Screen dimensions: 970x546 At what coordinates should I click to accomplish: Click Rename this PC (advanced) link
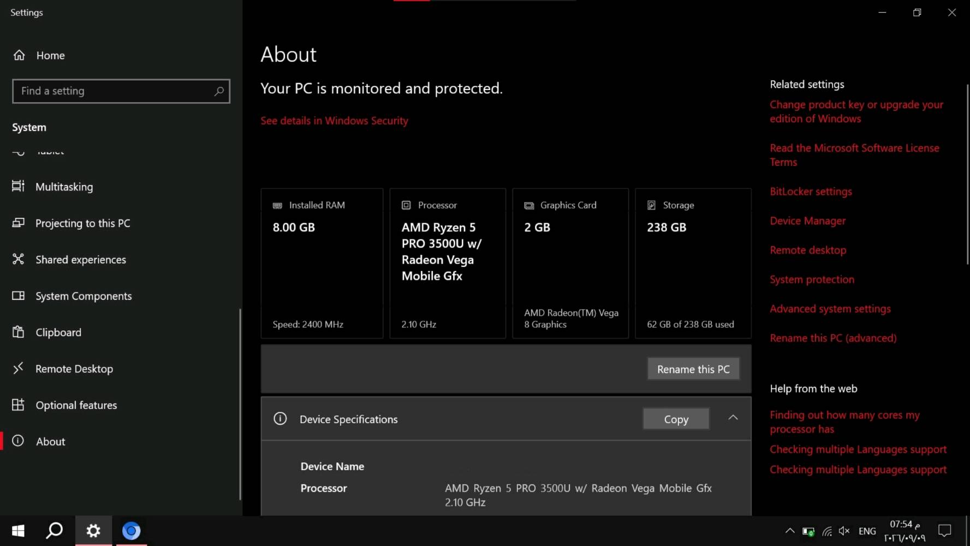tap(833, 338)
